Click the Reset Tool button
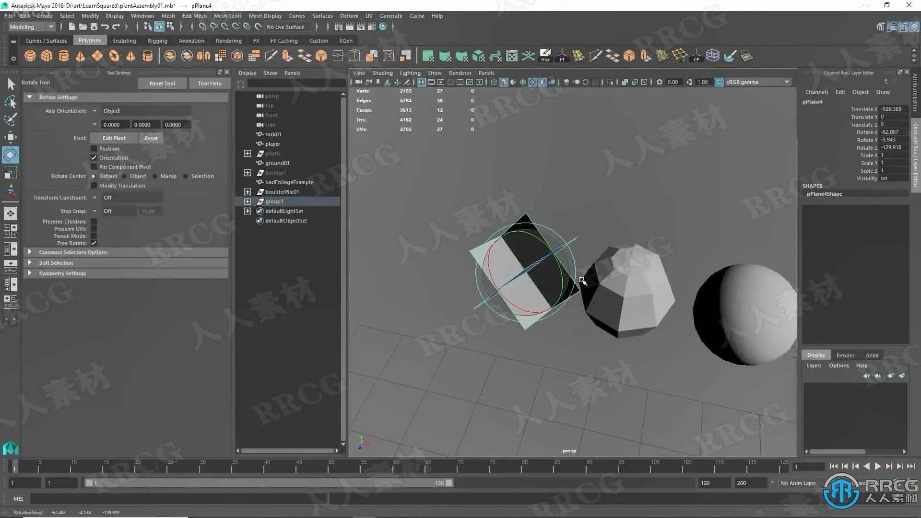This screenshot has width=921, height=518. pos(162,83)
